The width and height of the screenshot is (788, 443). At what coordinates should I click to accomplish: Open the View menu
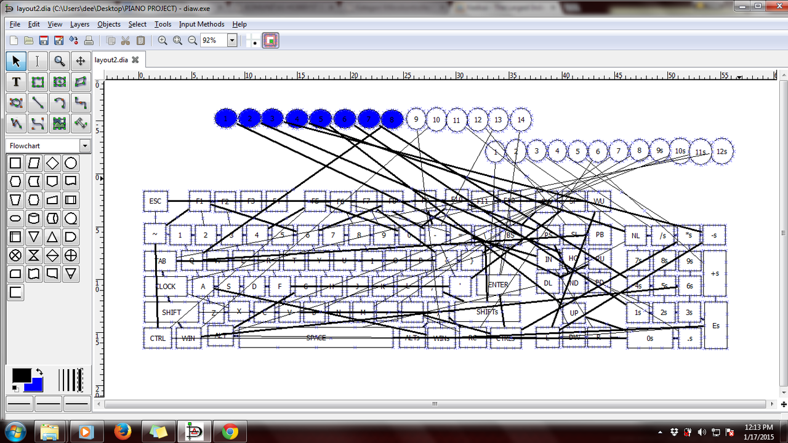pos(55,24)
